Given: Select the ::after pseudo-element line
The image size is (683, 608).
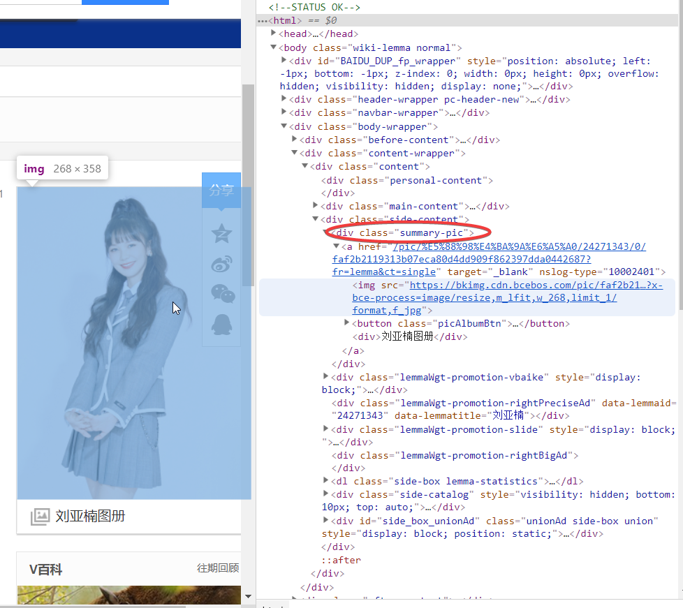Looking at the screenshot, I should 341,560.
